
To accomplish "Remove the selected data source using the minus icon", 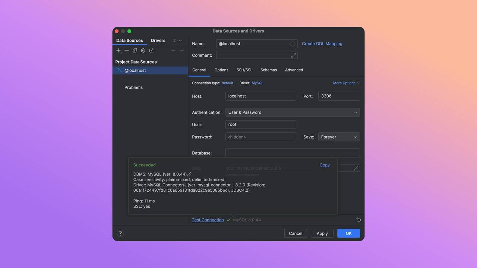I will click(x=127, y=50).
